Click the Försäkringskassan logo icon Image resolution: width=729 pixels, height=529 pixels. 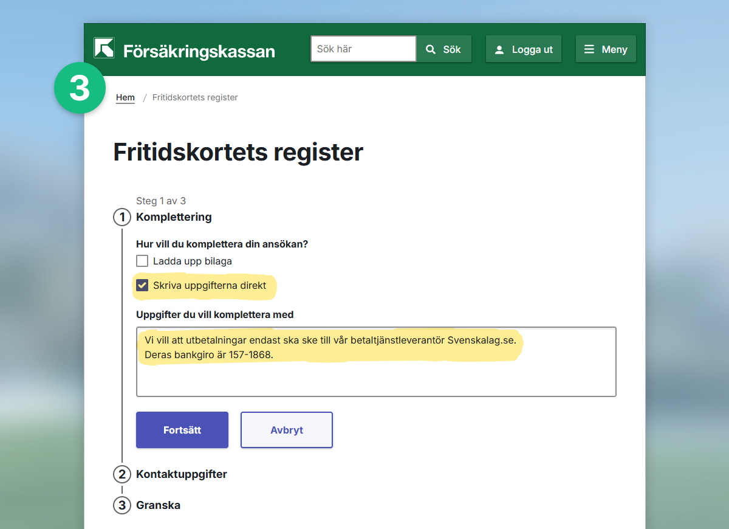(x=104, y=48)
